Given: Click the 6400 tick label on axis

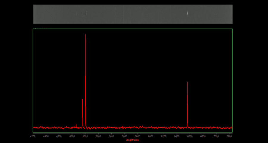Looking at the screenshot, I should 177,136.
